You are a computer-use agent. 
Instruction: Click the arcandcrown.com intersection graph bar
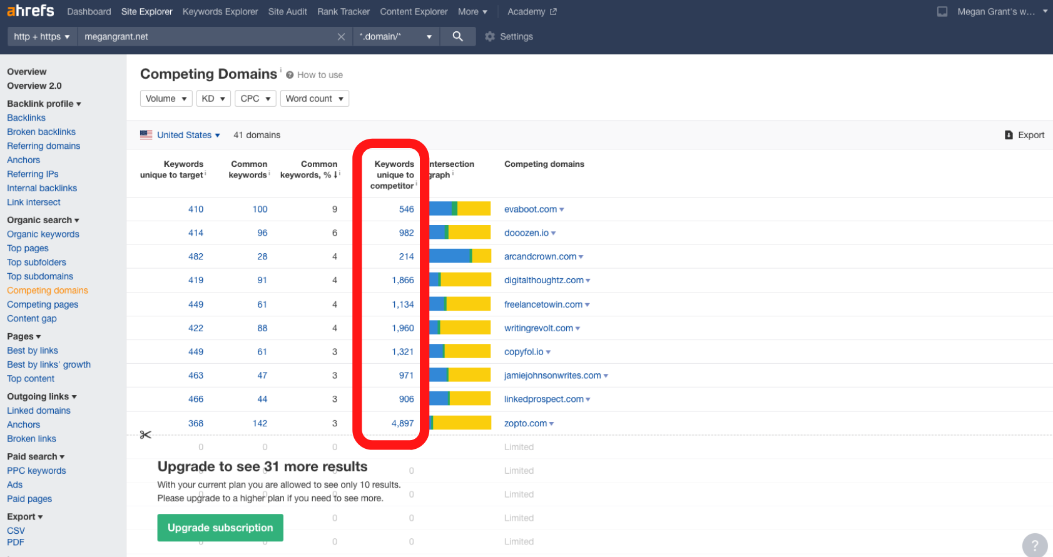pos(460,256)
